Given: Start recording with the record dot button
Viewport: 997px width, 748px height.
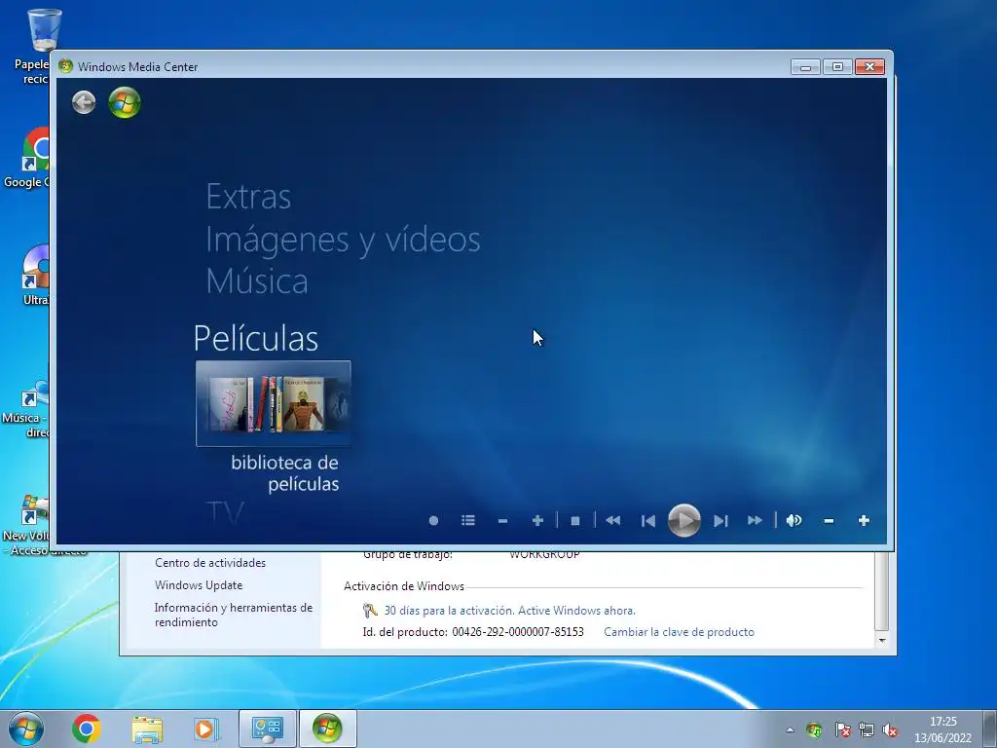Looking at the screenshot, I should pos(433,521).
